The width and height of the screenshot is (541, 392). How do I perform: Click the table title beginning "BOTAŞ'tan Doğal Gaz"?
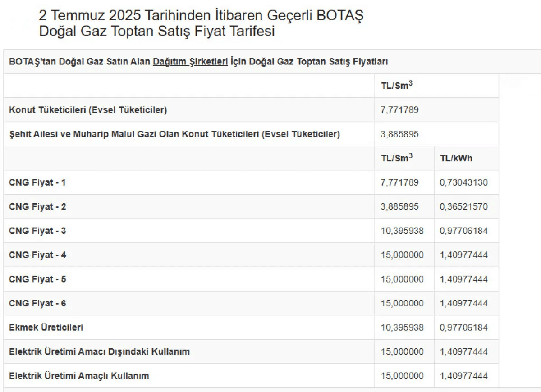[x=198, y=62]
